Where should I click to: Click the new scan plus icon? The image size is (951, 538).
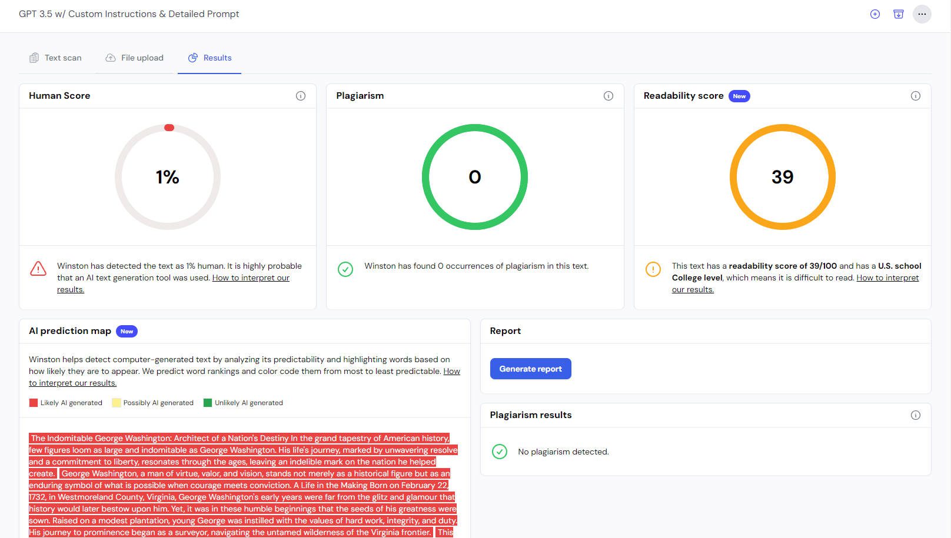[x=874, y=14]
